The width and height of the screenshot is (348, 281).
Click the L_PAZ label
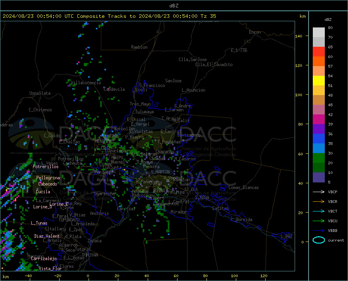(287, 237)
